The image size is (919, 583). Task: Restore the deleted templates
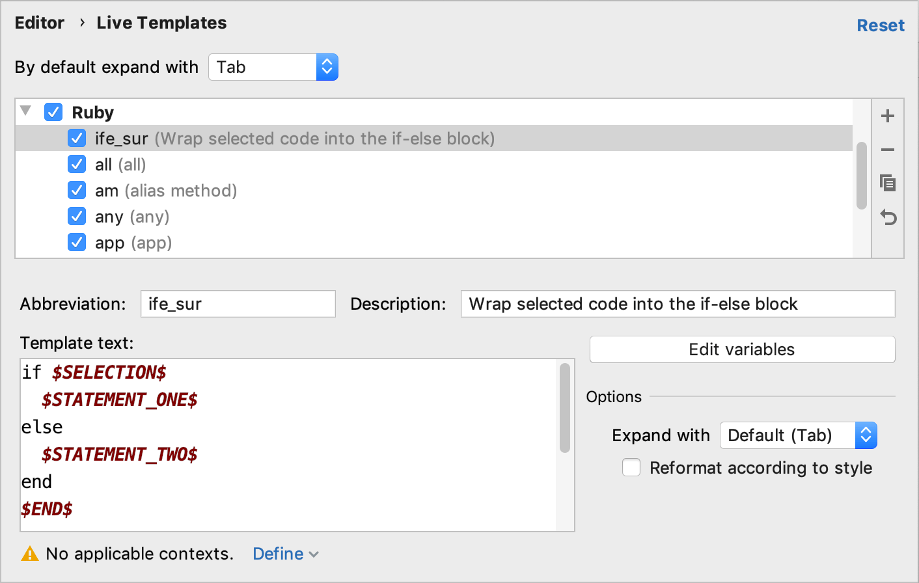(x=888, y=217)
